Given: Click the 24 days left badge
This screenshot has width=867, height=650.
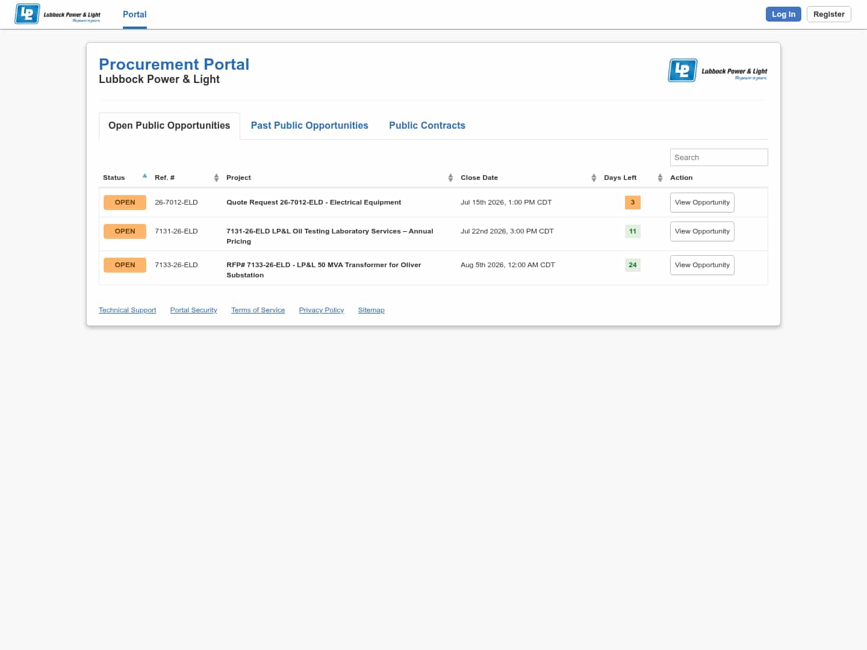Looking at the screenshot, I should 632,265.
